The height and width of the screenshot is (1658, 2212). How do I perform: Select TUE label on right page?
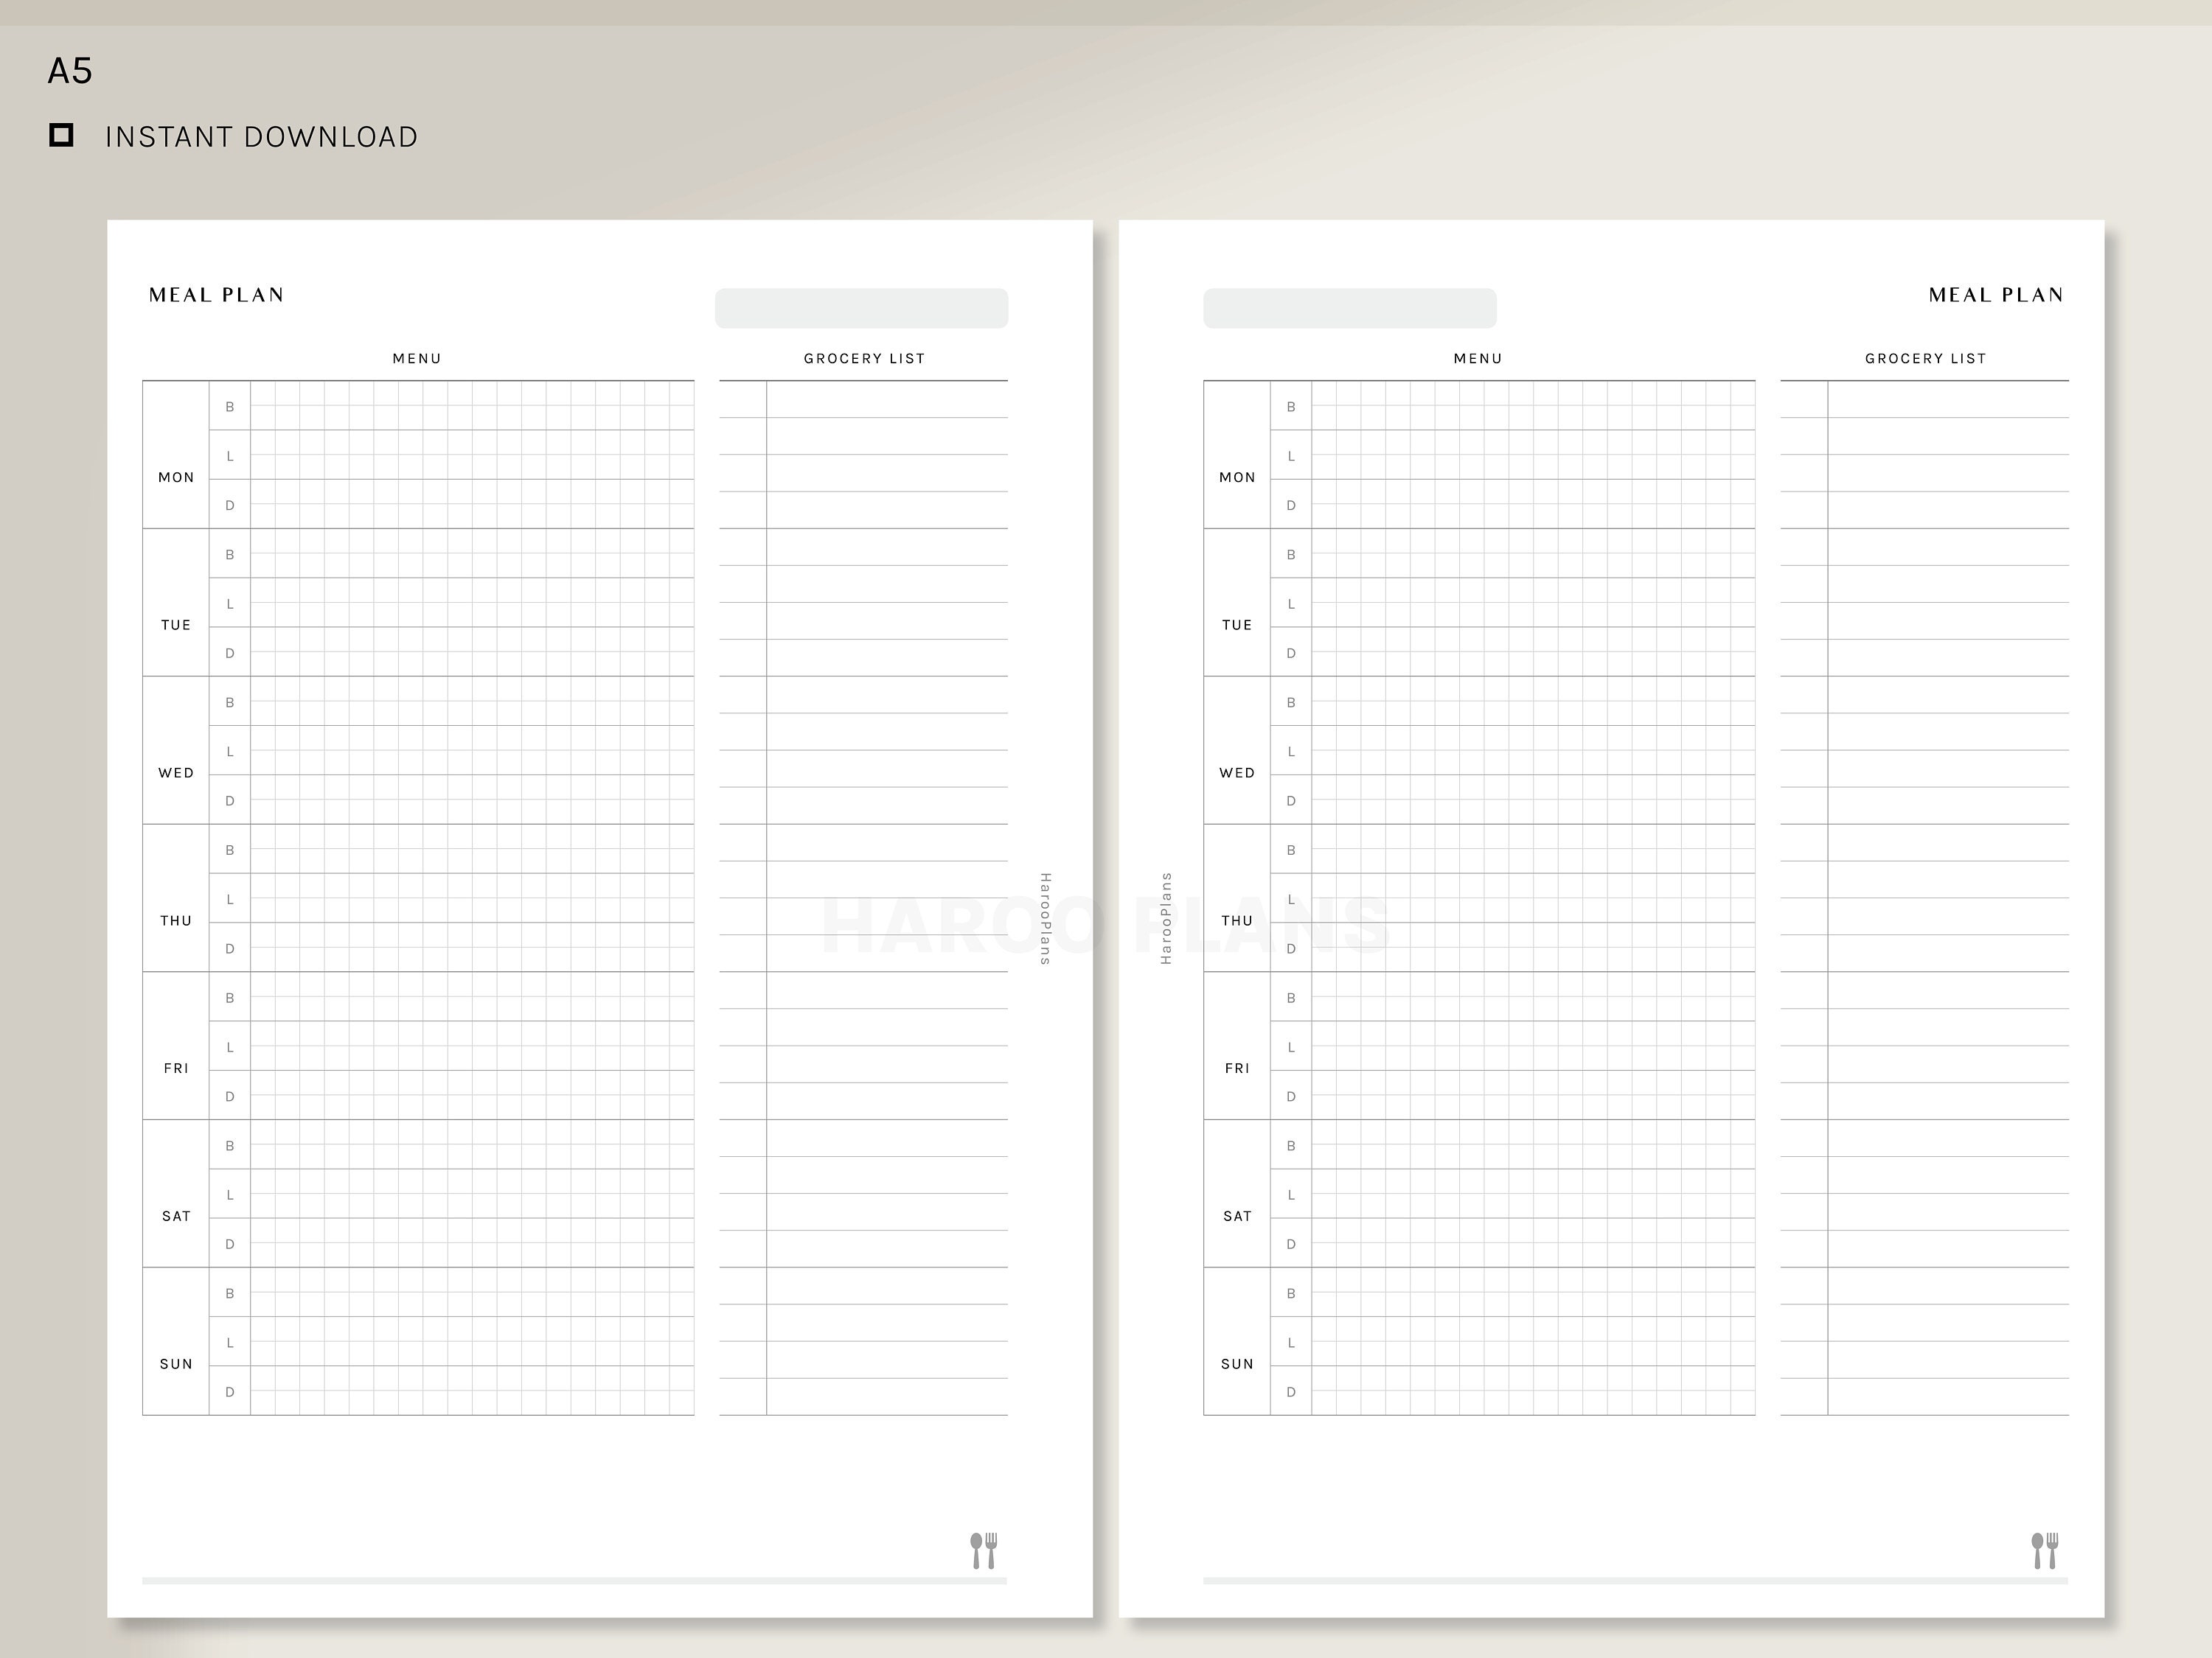(1237, 626)
